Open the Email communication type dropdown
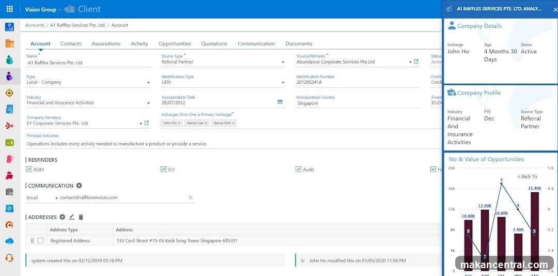The width and height of the screenshot is (558, 276). [x=57, y=198]
